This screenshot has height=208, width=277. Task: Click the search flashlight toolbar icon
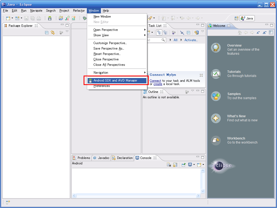click(150, 18)
